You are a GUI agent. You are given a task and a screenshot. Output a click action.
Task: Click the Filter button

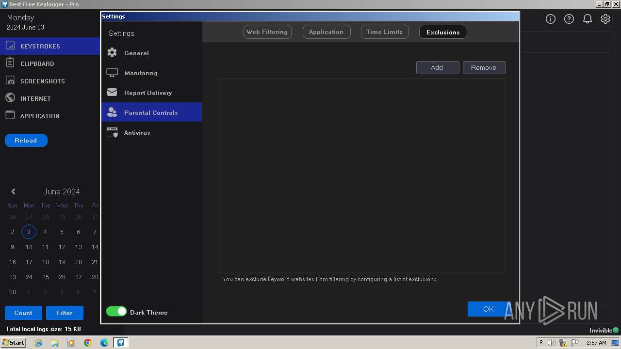pyautogui.click(x=65, y=313)
